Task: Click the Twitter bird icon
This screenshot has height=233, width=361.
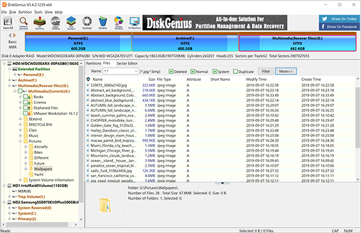Action: pos(325,19)
